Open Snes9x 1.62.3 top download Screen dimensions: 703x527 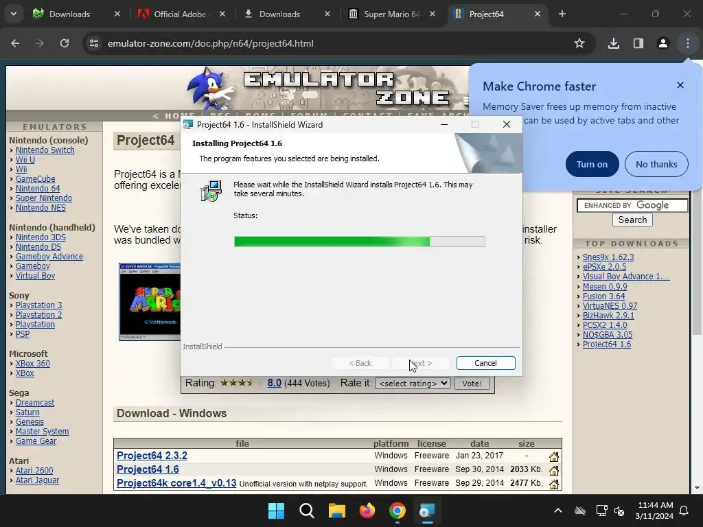[608, 257]
